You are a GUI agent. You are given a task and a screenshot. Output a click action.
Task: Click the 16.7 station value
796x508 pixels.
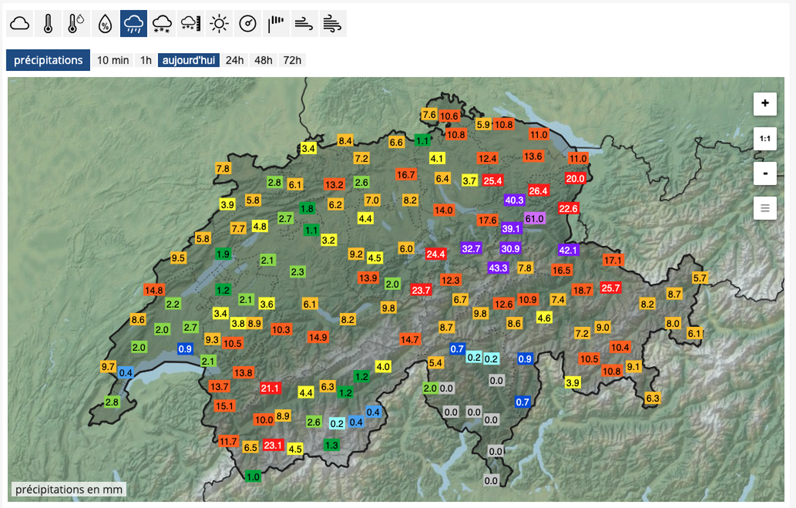pyautogui.click(x=406, y=174)
